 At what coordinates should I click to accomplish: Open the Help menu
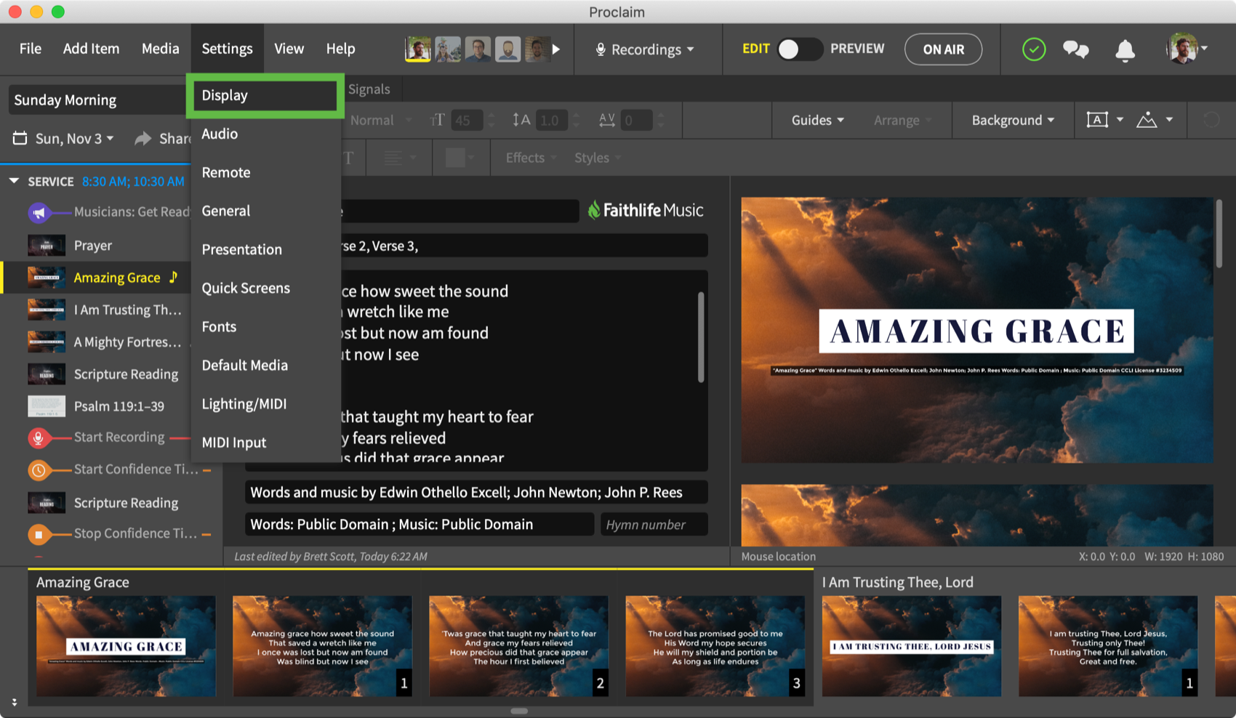[x=340, y=49]
